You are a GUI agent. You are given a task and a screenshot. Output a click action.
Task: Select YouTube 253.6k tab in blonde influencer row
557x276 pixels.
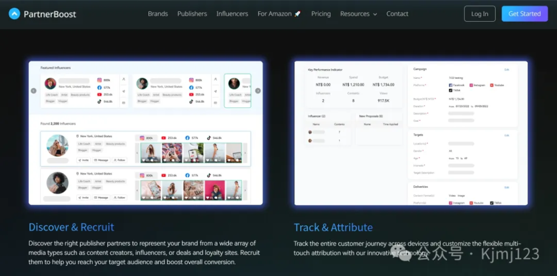pos(169,138)
